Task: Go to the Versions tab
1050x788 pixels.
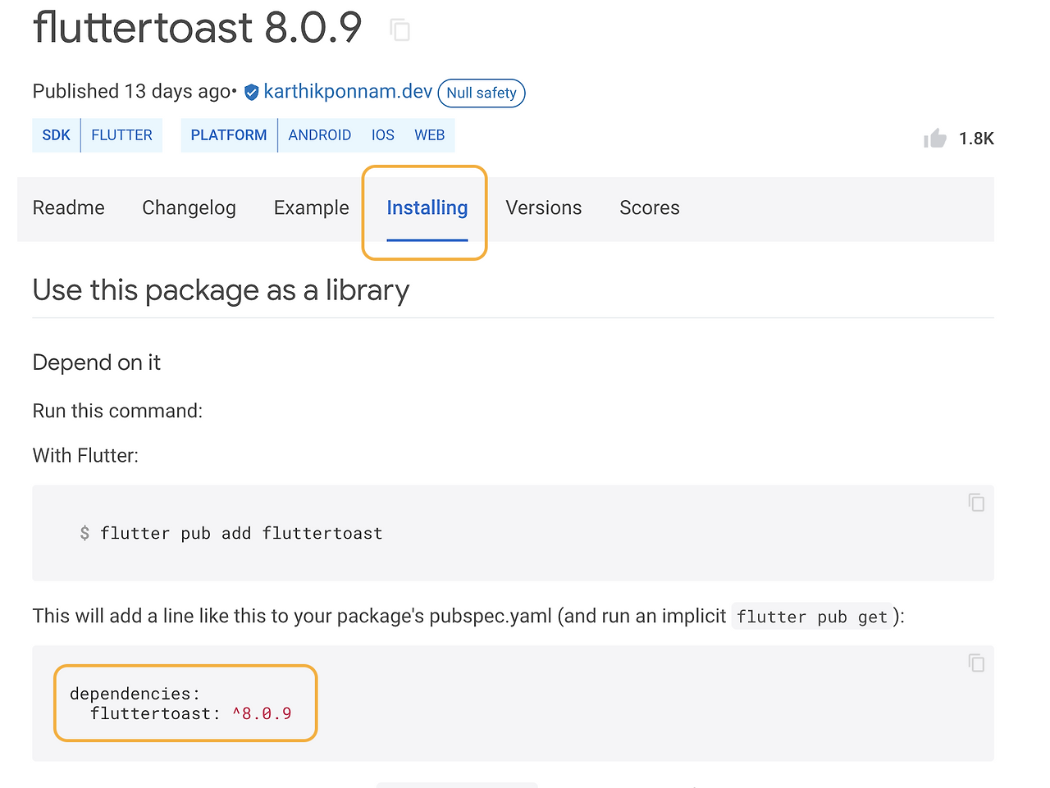Action: (544, 208)
